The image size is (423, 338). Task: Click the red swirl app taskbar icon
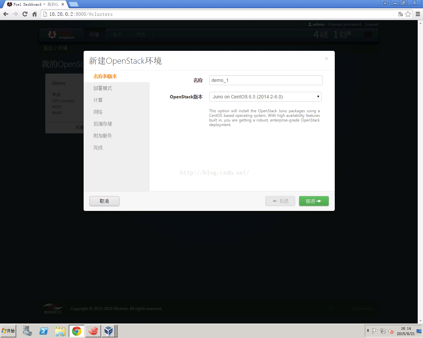tap(93, 331)
